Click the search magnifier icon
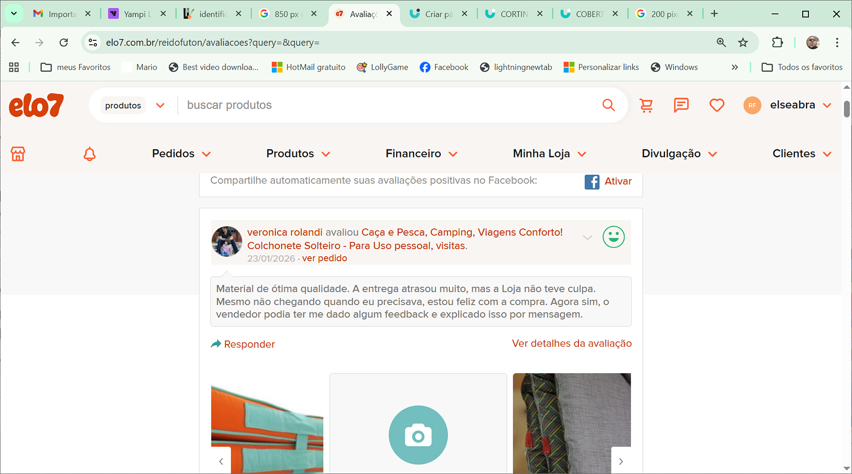Screen dimensions: 852x474 tap(608, 105)
